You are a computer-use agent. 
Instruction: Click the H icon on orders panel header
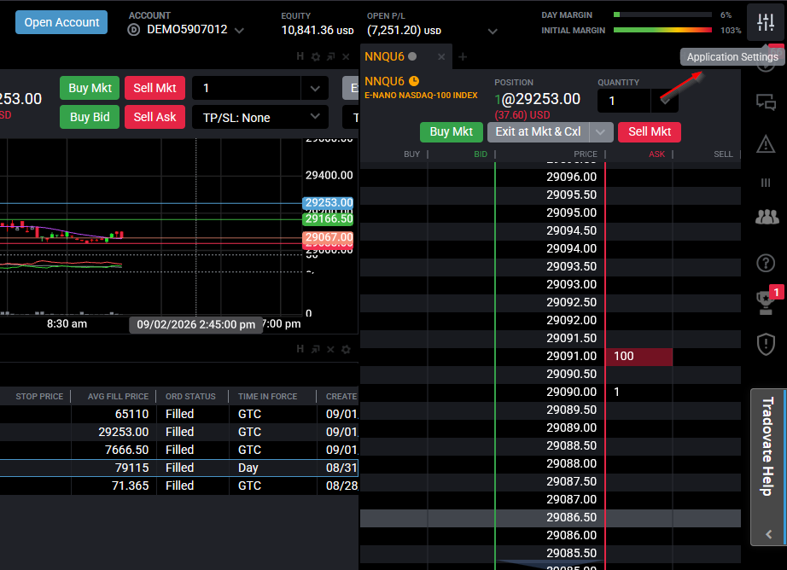300,349
